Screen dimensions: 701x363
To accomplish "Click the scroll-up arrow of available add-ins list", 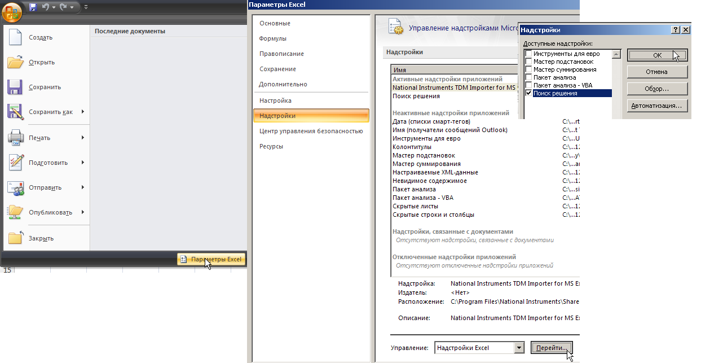I will pyautogui.click(x=616, y=55).
